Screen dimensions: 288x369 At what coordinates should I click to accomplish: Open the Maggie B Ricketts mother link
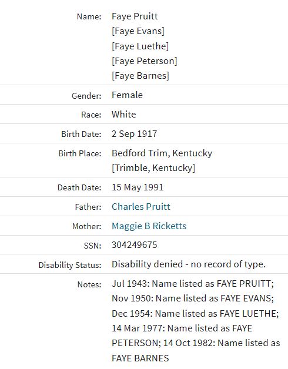(x=149, y=226)
